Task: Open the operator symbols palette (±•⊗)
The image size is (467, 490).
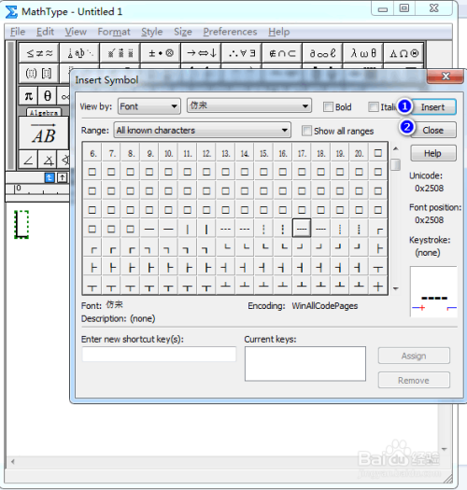Action: click(x=161, y=53)
